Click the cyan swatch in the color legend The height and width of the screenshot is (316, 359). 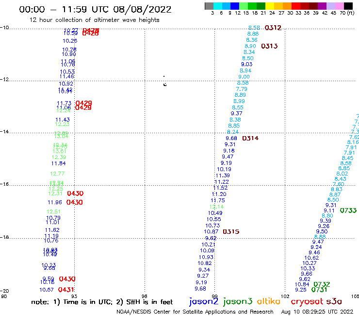pyautogui.click(x=217, y=6)
